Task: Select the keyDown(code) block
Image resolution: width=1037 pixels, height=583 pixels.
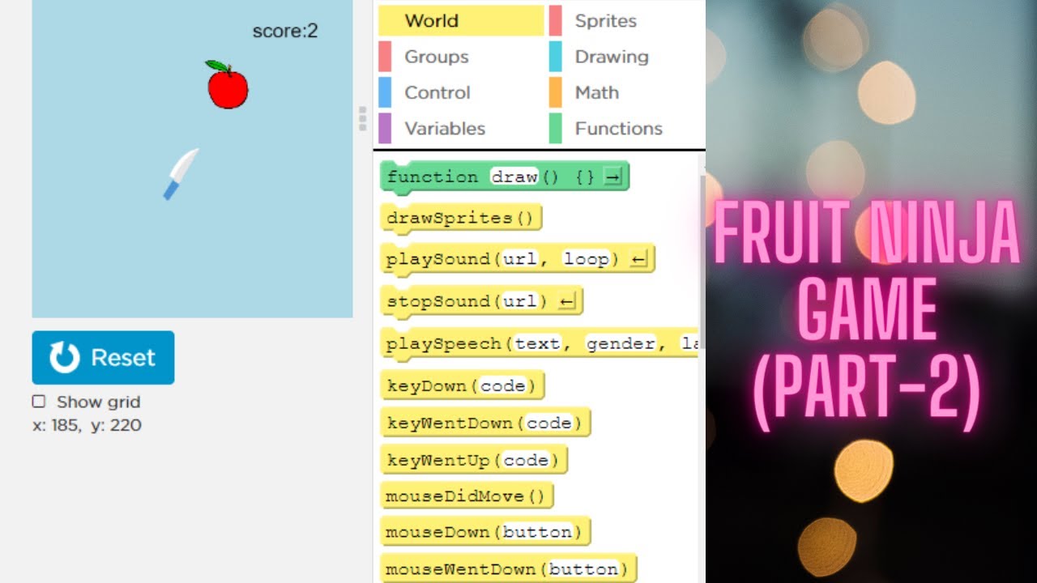Action: click(x=462, y=385)
